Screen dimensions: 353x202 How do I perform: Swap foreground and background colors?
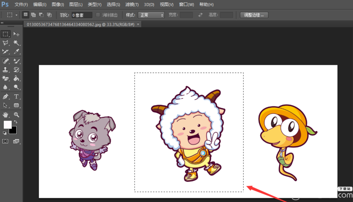click(x=15, y=122)
